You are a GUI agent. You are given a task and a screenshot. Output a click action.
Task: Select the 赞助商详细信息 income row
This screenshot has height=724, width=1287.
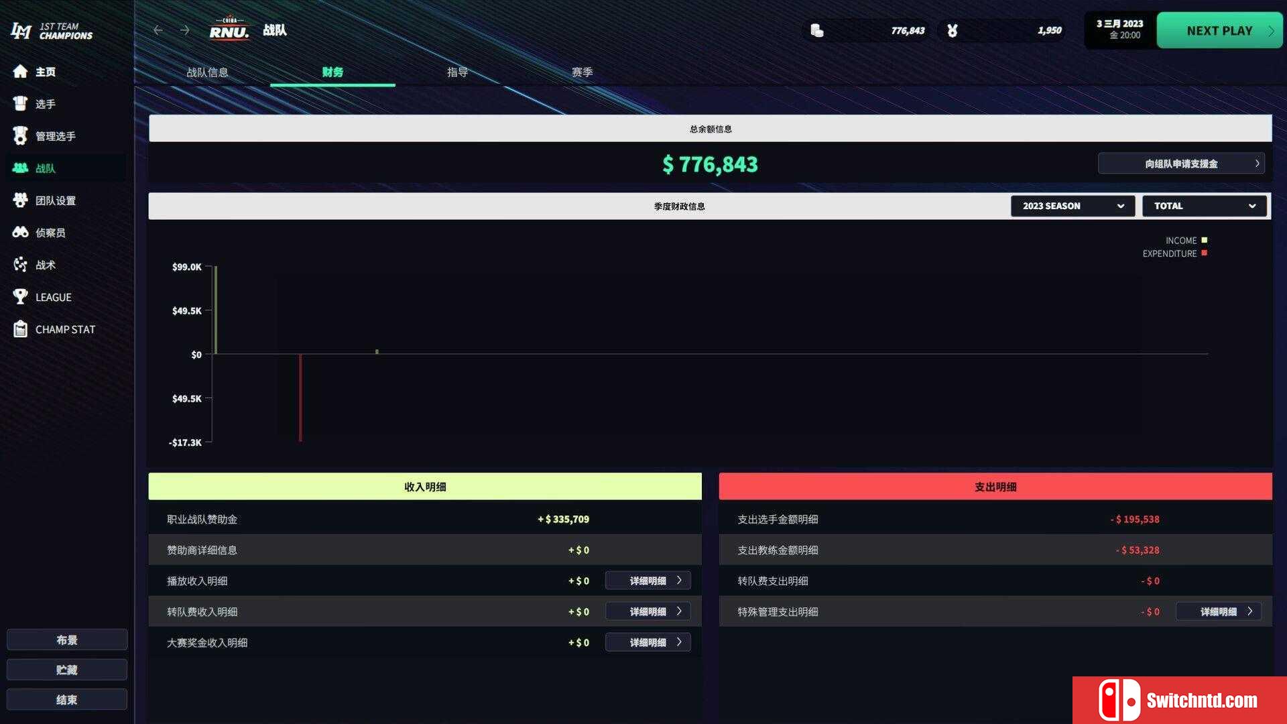pyautogui.click(x=425, y=550)
